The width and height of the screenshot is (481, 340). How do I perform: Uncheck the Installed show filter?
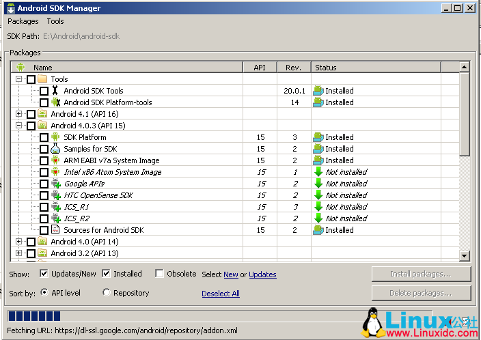[x=106, y=274]
